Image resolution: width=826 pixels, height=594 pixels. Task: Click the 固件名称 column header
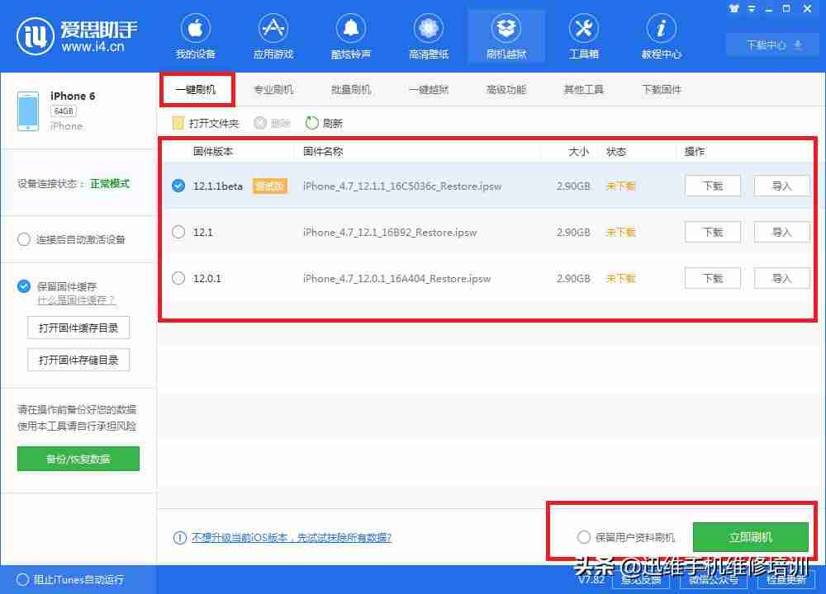[323, 152]
